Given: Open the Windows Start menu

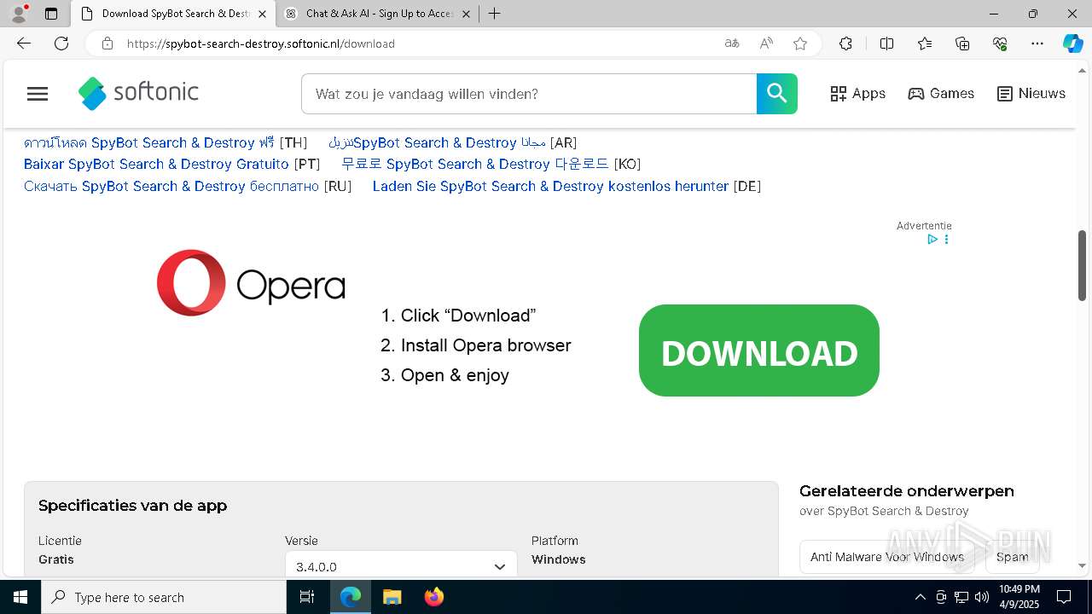Looking at the screenshot, I should tap(20, 597).
